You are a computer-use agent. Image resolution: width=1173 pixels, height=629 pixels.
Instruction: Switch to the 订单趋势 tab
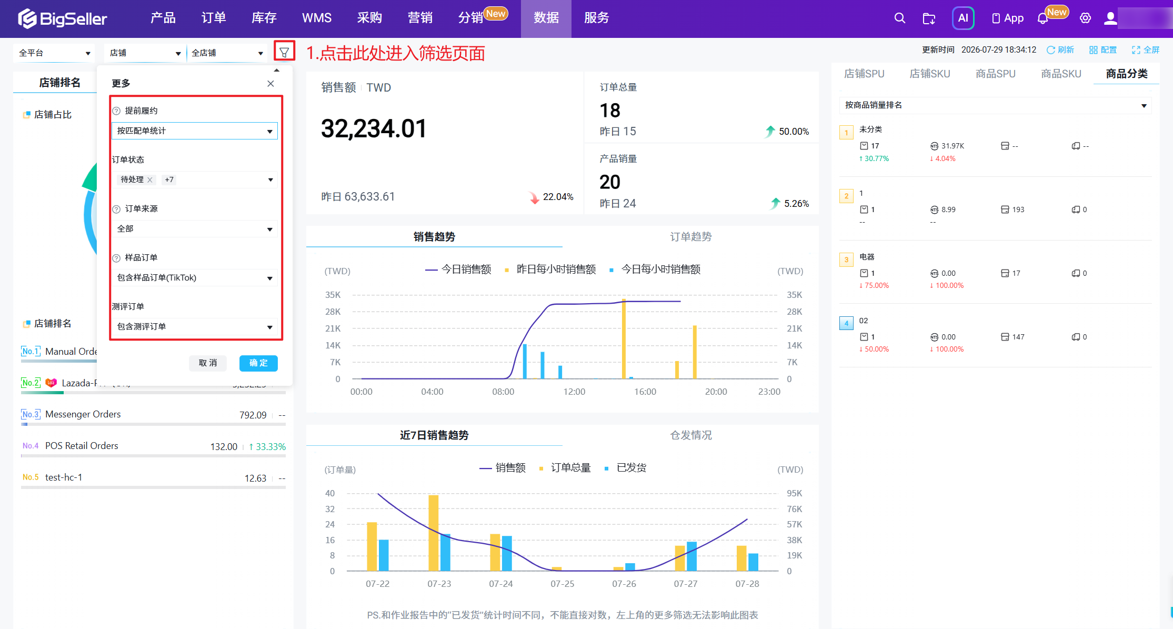(690, 237)
